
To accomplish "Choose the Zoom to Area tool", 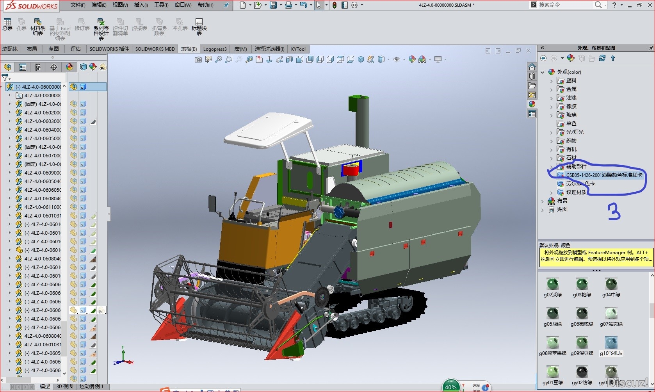I will 229,59.
